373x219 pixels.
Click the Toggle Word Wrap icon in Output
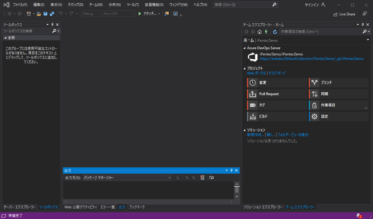pyautogui.click(x=211, y=178)
